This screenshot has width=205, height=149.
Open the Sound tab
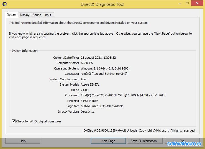click(37, 15)
